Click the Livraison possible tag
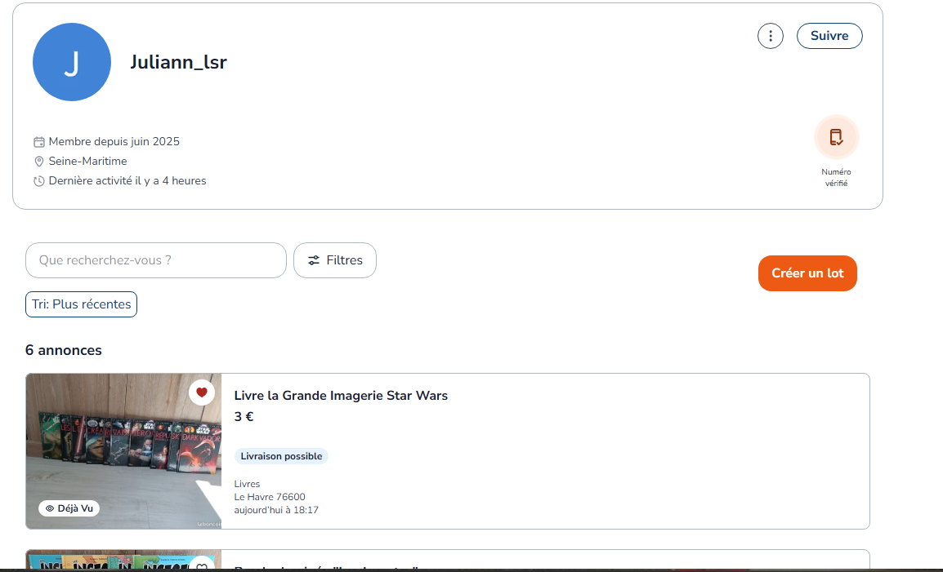943x572 pixels. click(281, 456)
